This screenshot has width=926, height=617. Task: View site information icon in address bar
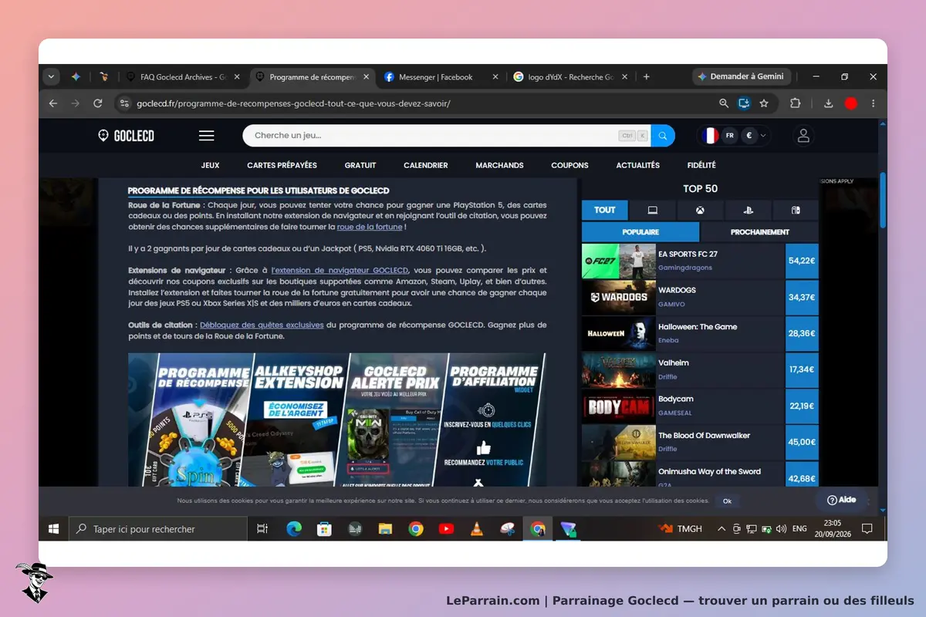124,103
